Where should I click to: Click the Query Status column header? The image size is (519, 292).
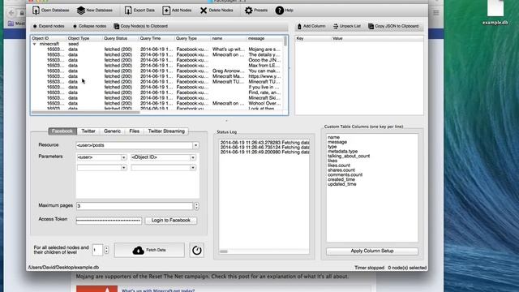121,38
